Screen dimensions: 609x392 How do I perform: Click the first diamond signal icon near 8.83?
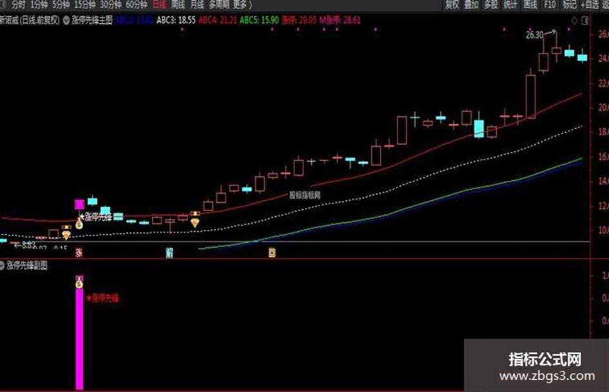tap(66, 235)
